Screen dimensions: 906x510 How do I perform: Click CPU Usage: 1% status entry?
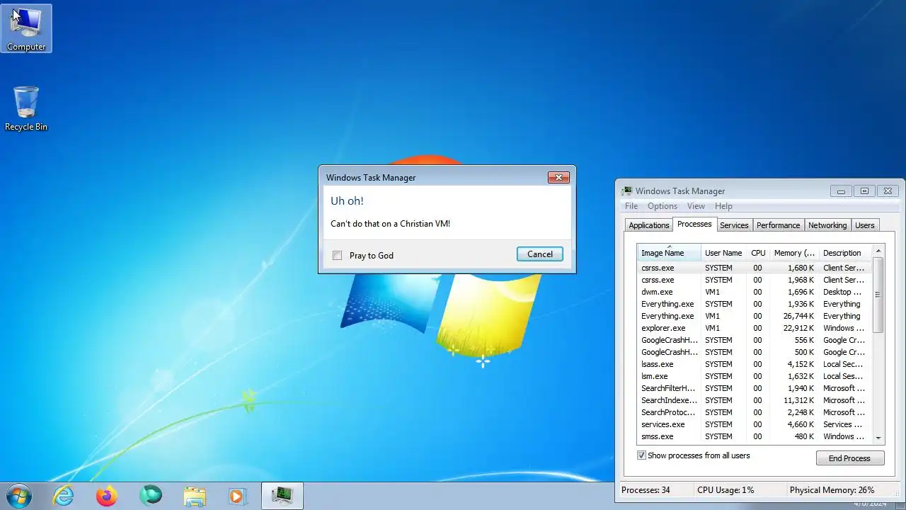726,490
